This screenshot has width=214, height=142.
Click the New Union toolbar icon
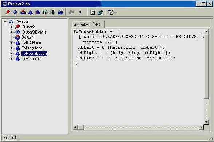pyautogui.click(x=53, y=12)
